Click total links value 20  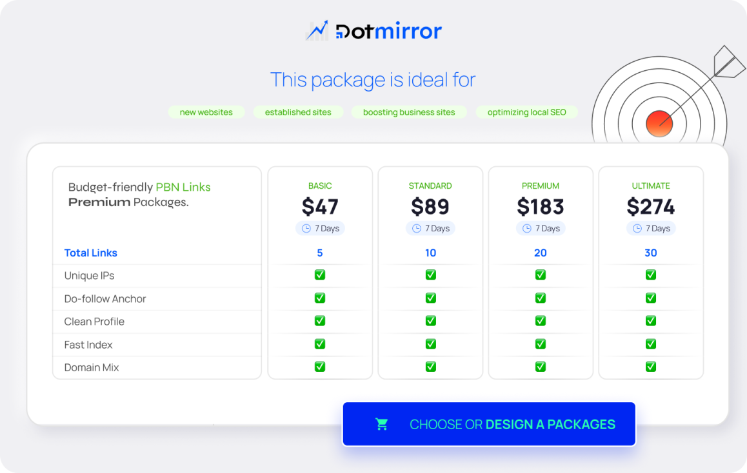(540, 253)
